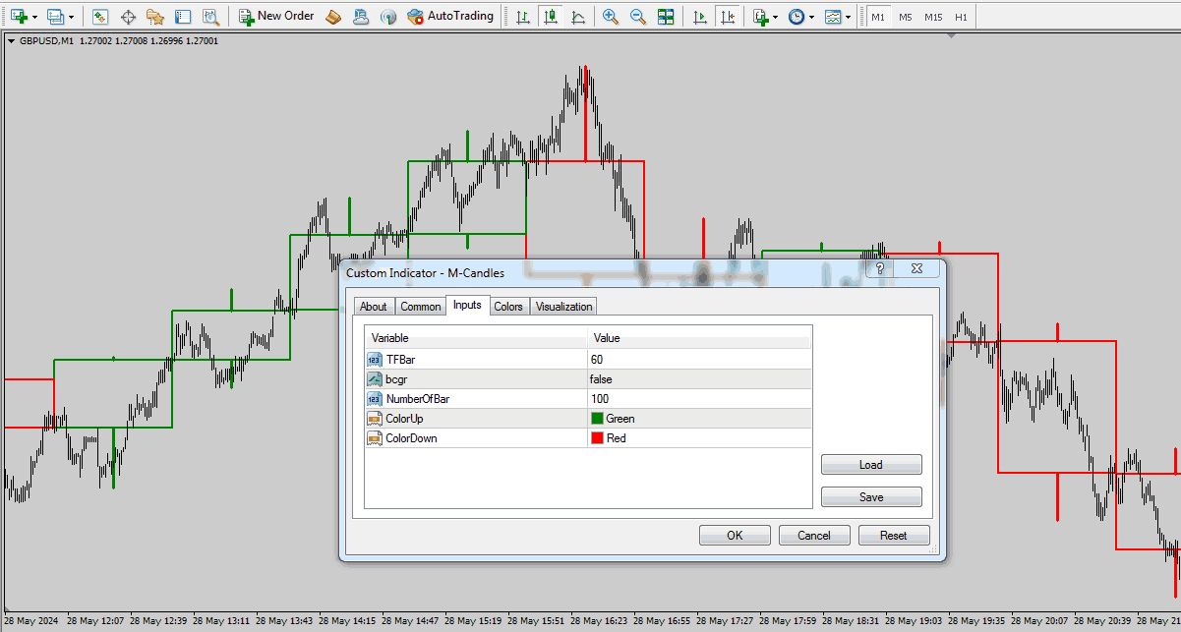
Task: Click the New Order toolbar button
Action: [x=276, y=17]
